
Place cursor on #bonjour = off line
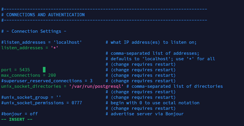pyautogui.click(x=19, y=114)
